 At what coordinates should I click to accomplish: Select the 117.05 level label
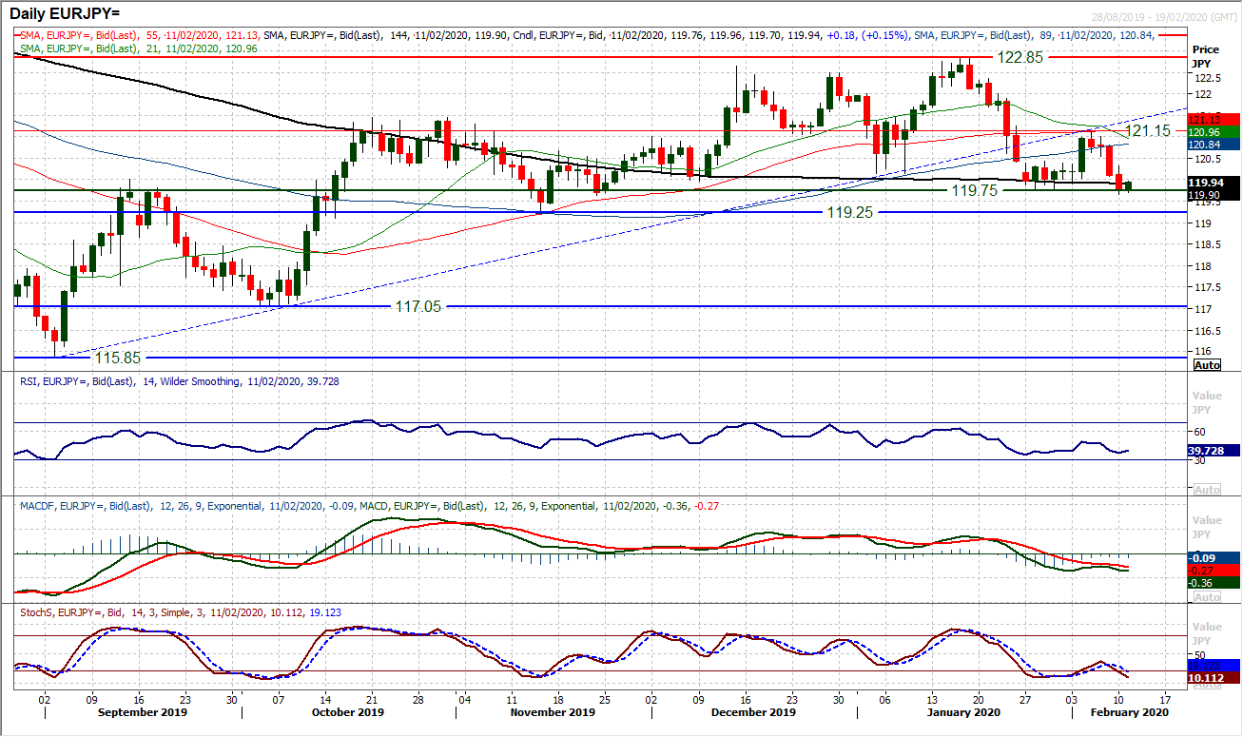tap(418, 307)
